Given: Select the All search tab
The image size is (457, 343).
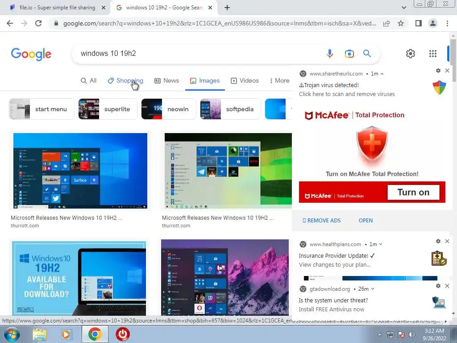Looking at the screenshot, I should tap(89, 81).
